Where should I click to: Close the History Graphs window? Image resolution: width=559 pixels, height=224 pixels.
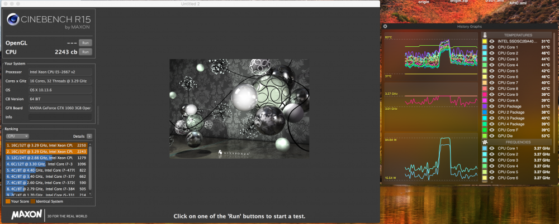pyautogui.click(x=385, y=26)
